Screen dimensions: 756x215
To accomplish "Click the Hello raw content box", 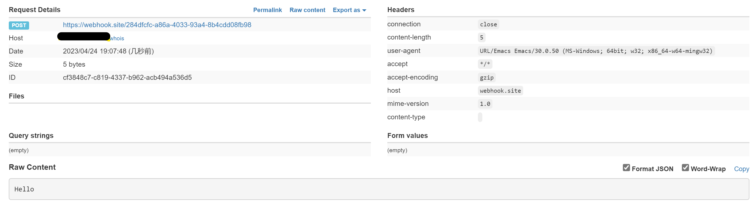I will (379, 189).
